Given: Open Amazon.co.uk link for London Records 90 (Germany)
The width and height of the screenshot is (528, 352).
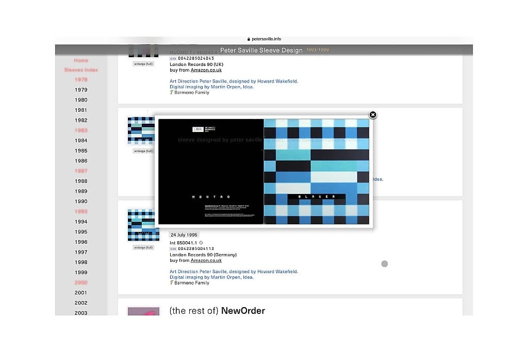Looking at the screenshot, I should pyautogui.click(x=206, y=260).
